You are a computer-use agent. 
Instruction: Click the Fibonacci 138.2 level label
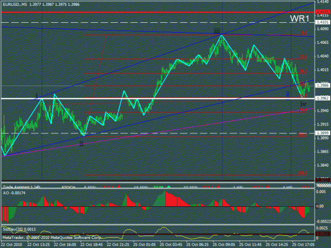click(x=302, y=173)
